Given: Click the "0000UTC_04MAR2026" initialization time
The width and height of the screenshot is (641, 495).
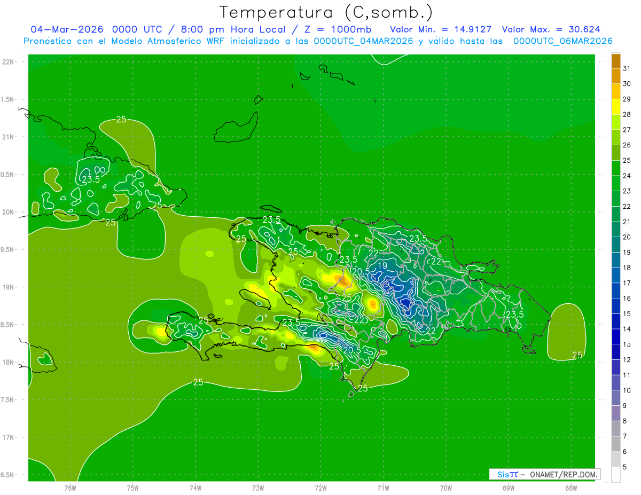Looking at the screenshot, I should (x=363, y=41).
